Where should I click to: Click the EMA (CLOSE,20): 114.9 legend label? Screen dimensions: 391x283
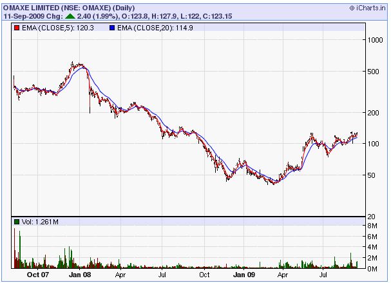(x=155, y=28)
